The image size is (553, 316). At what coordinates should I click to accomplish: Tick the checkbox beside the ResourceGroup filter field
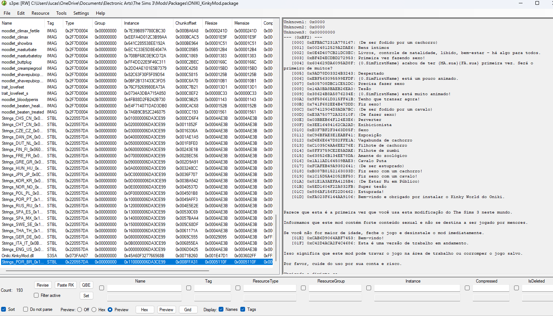pos(304,288)
